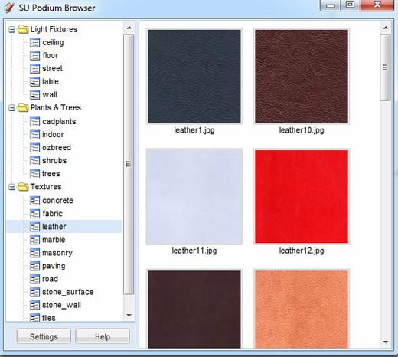Pick the red leather12.jpg texture swatch
Screen dimensions: 398x357
(302, 196)
